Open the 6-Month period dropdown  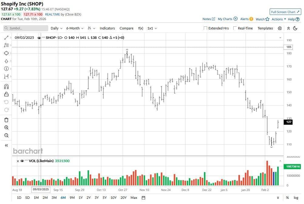[75, 28]
